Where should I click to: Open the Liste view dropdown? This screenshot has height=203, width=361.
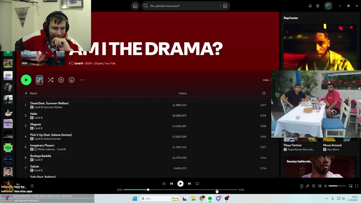[x=267, y=80]
